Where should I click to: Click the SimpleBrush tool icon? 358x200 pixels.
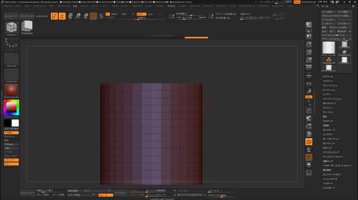pos(329,60)
